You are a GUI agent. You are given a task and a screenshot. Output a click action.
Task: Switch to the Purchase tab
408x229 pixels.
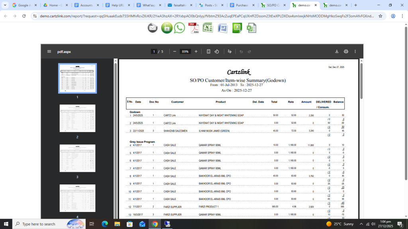pos(242,5)
